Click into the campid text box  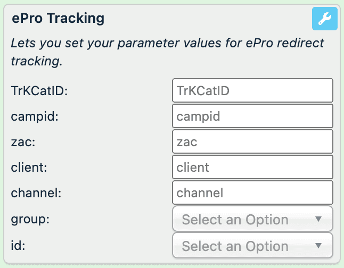(252, 116)
